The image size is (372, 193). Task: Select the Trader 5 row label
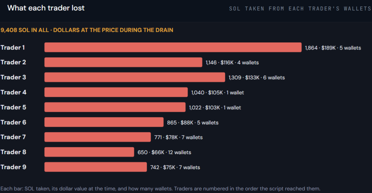click(x=13, y=107)
